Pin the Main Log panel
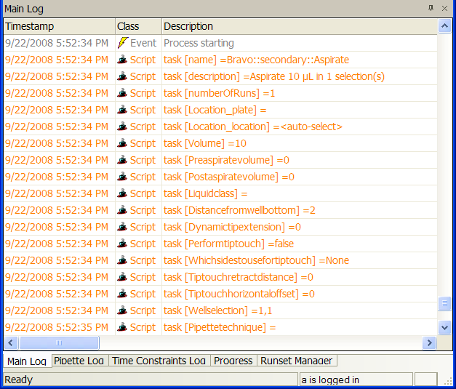This screenshot has width=456, height=389. pyautogui.click(x=431, y=7)
